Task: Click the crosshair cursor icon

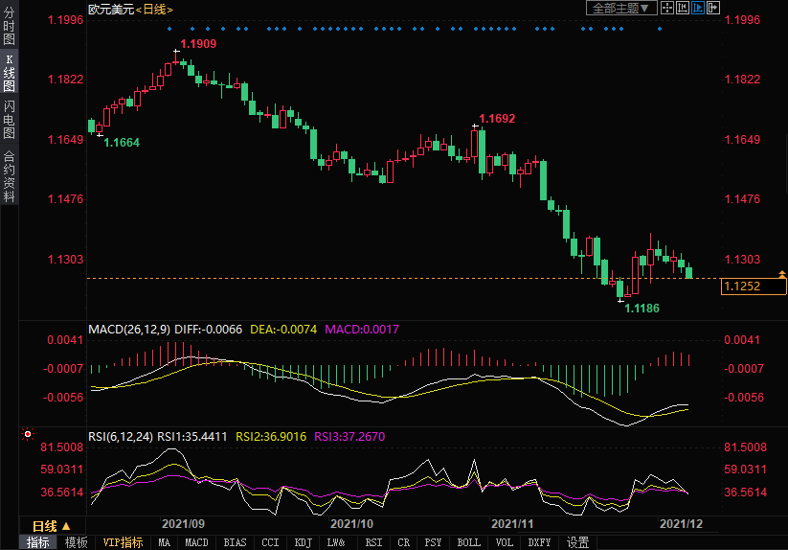Action: pos(669,8)
